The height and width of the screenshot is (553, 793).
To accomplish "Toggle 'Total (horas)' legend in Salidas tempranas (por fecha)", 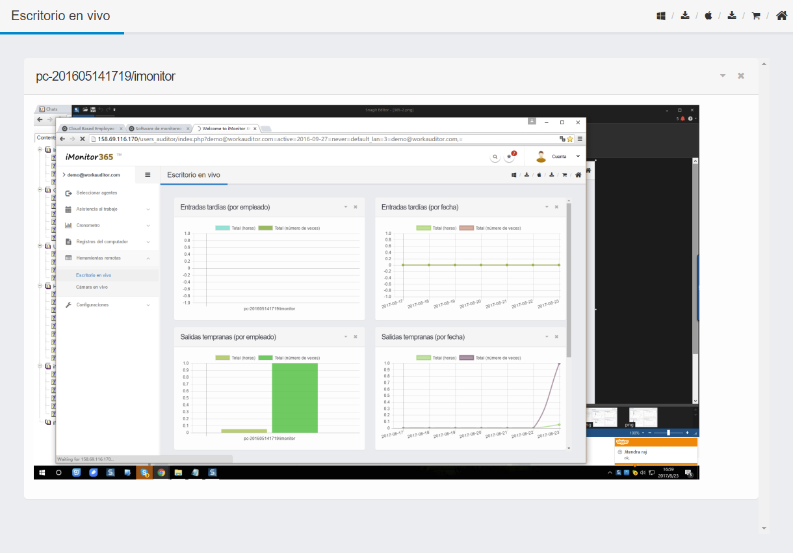I will (437, 358).
